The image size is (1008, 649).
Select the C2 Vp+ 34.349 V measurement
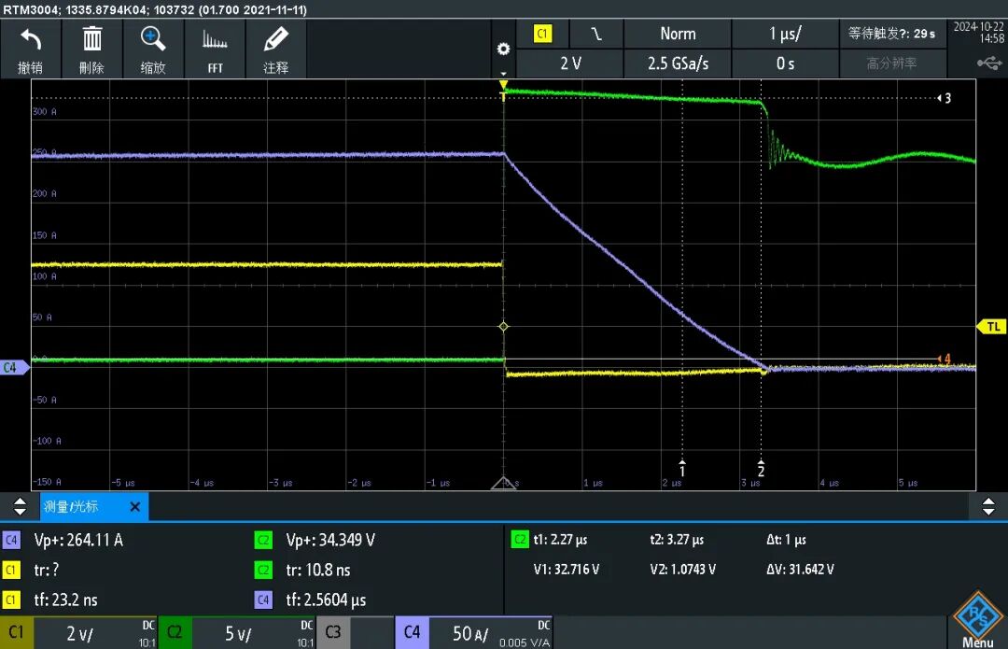[x=330, y=541]
